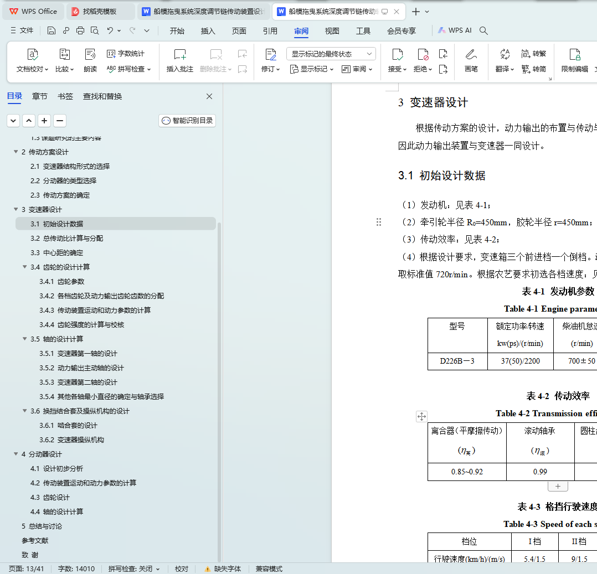
Task: Collapse the 3.5 轴的设计计算 outline node
Action: [x=25, y=339]
